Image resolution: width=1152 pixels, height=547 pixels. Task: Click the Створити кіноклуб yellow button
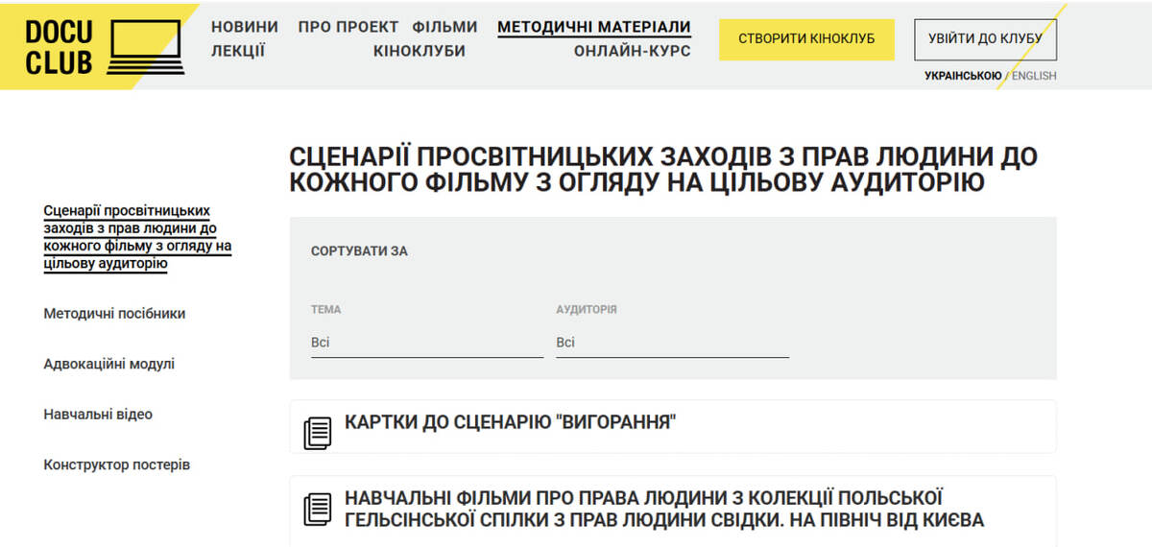(x=806, y=39)
